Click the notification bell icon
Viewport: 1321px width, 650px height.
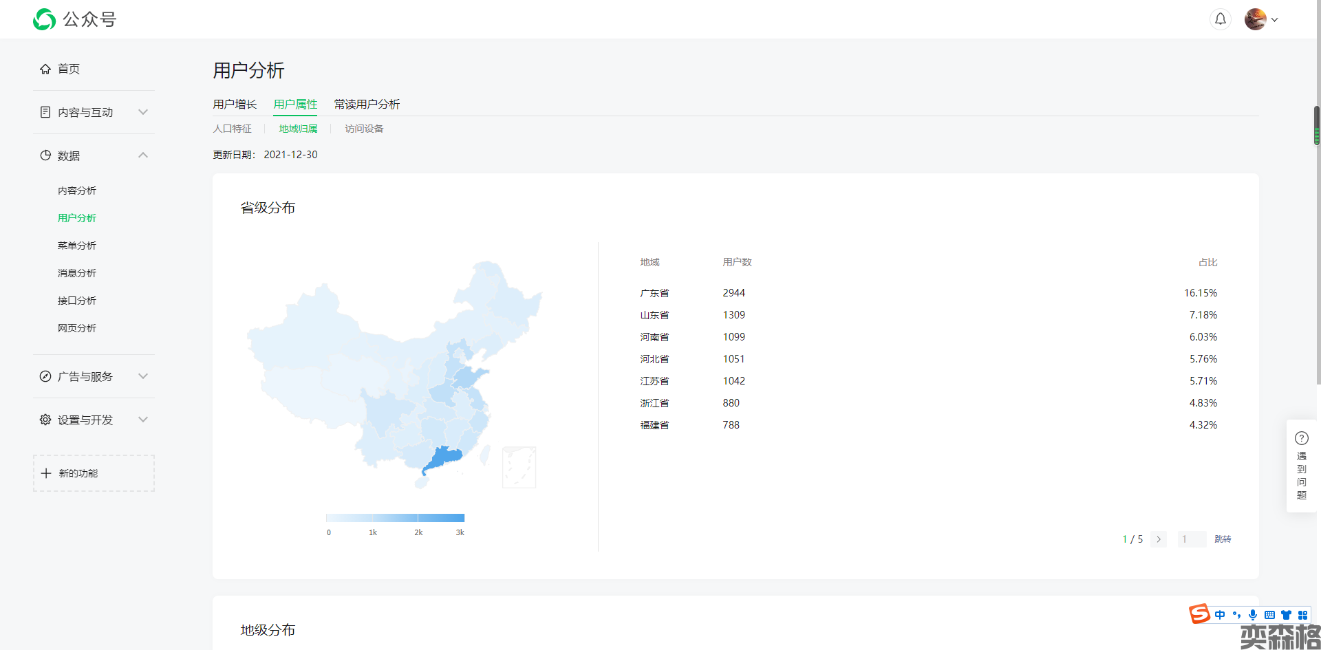coord(1220,19)
